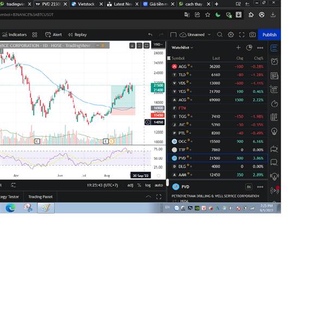This screenshot has height=326, width=326.
Task: Select the red FTM symbol row
Action: pyautogui.click(x=217, y=108)
